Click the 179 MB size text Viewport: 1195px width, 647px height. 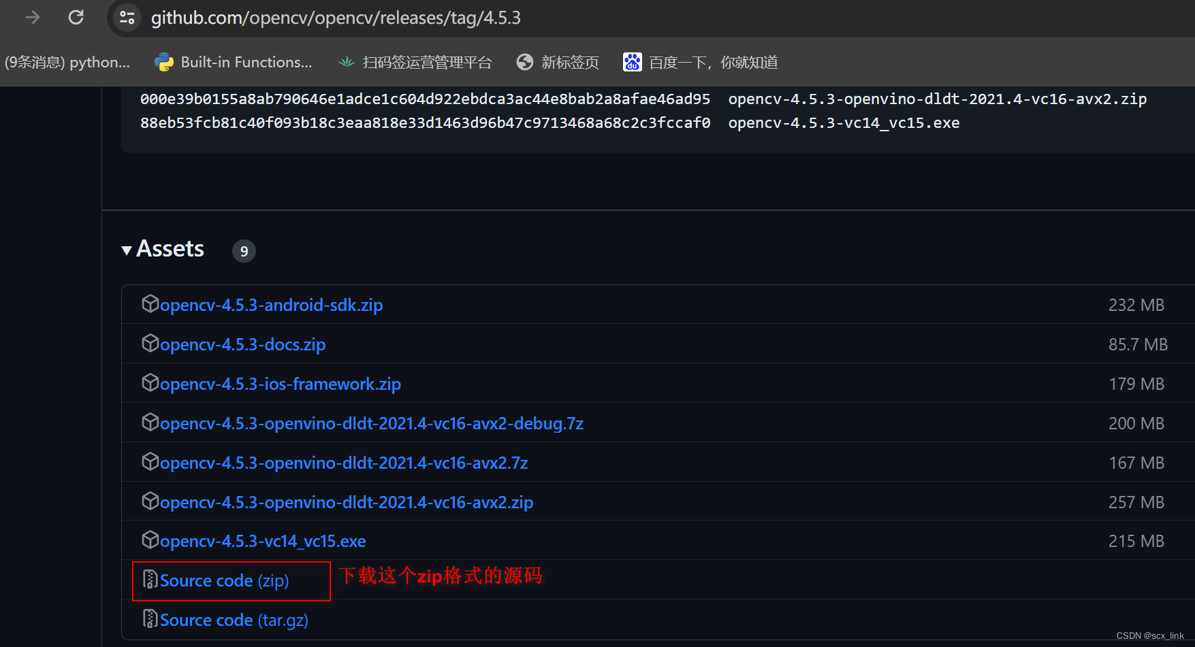click(x=1136, y=384)
